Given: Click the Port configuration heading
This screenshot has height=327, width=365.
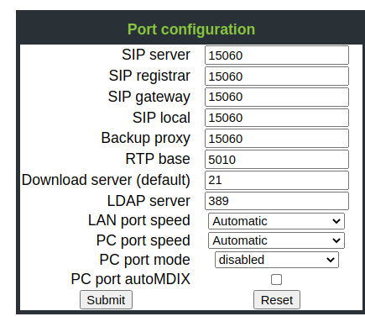Looking at the screenshot, I should (x=191, y=29).
